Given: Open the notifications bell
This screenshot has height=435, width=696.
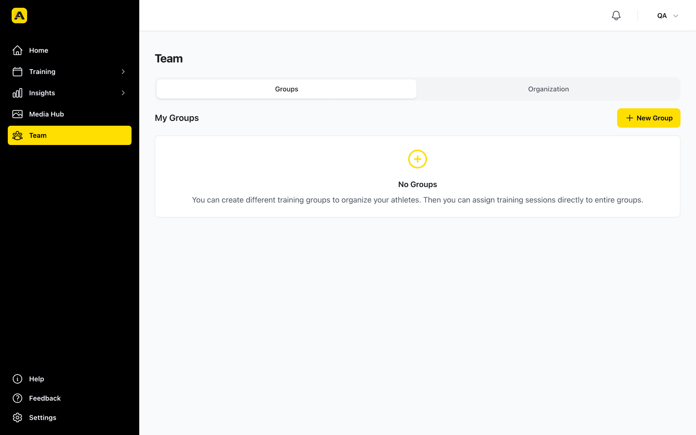Looking at the screenshot, I should 616,15.
